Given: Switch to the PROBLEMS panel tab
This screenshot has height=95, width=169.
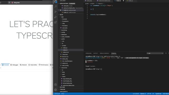Looking at the screenshot, I should [x=88, y=53].
